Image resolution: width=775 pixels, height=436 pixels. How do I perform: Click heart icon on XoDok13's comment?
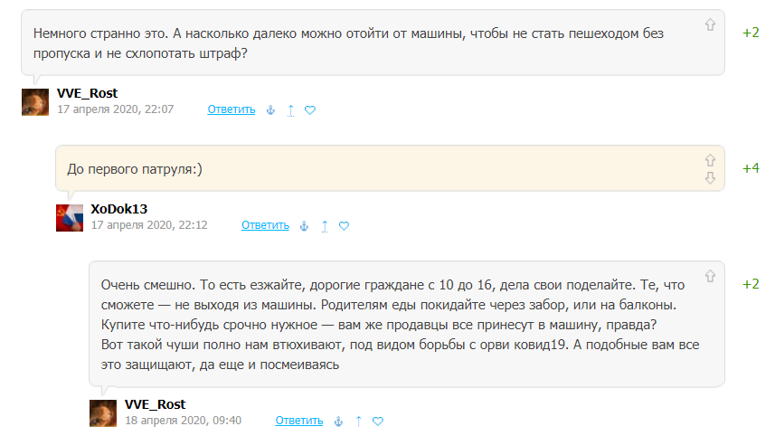tap(345, 226)
